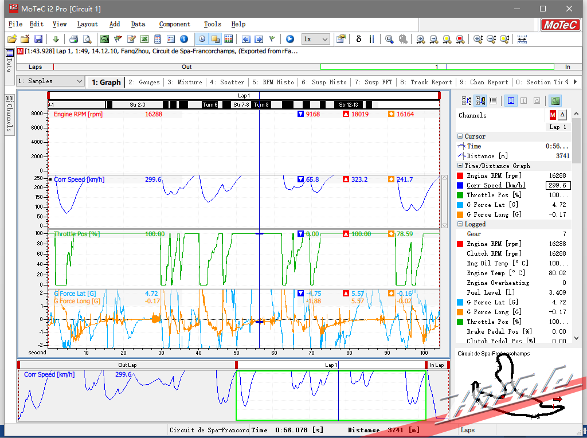Toggle the channel list view icon

point(493,100)
